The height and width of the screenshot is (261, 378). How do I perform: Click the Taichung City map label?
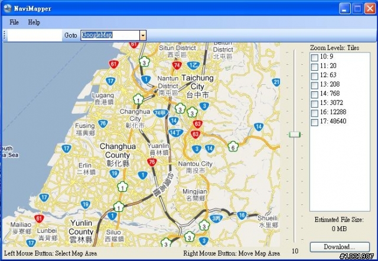197,87
